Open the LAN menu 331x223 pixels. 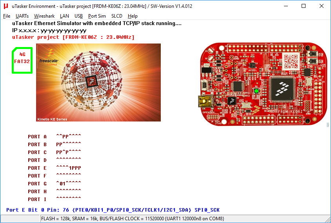click(64, 16)
